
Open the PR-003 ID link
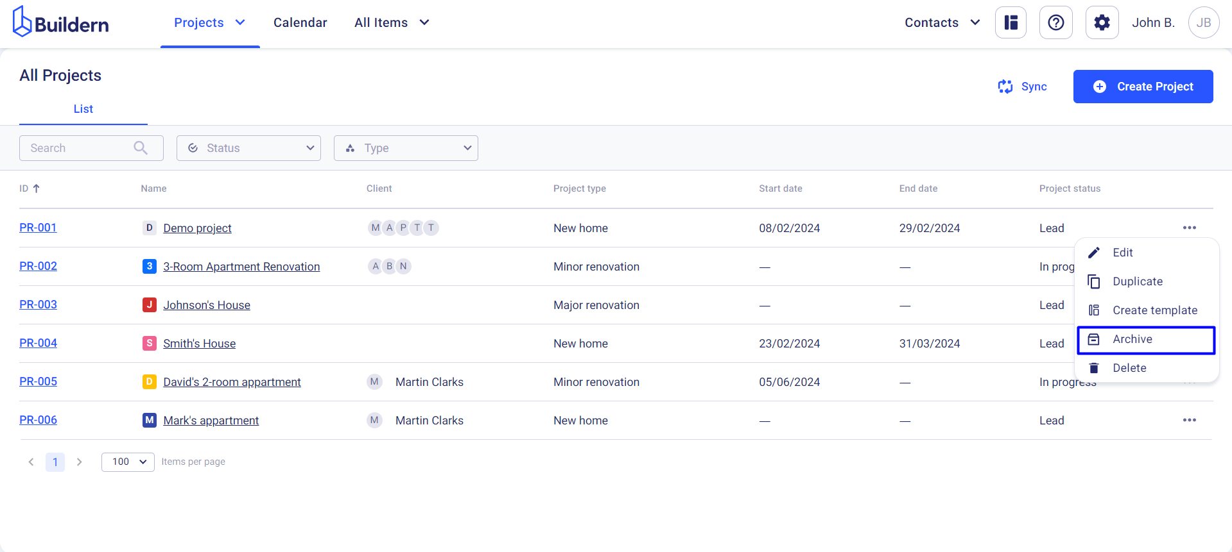tap(38, 305)
